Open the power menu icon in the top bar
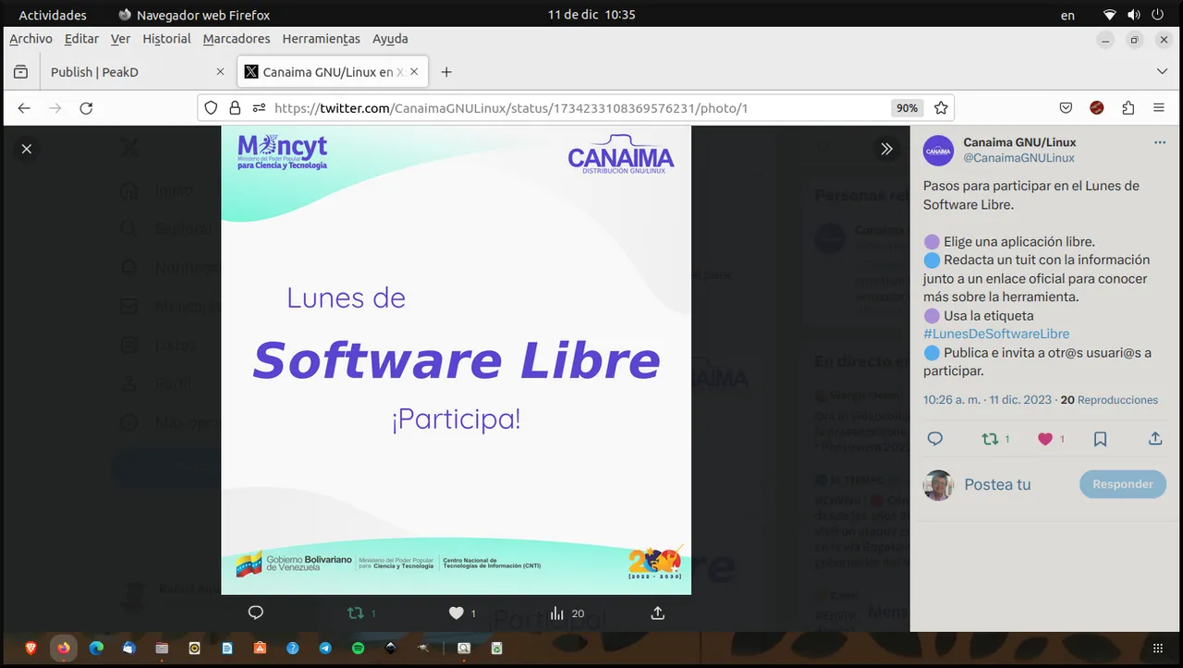 tap(1157, 15)
